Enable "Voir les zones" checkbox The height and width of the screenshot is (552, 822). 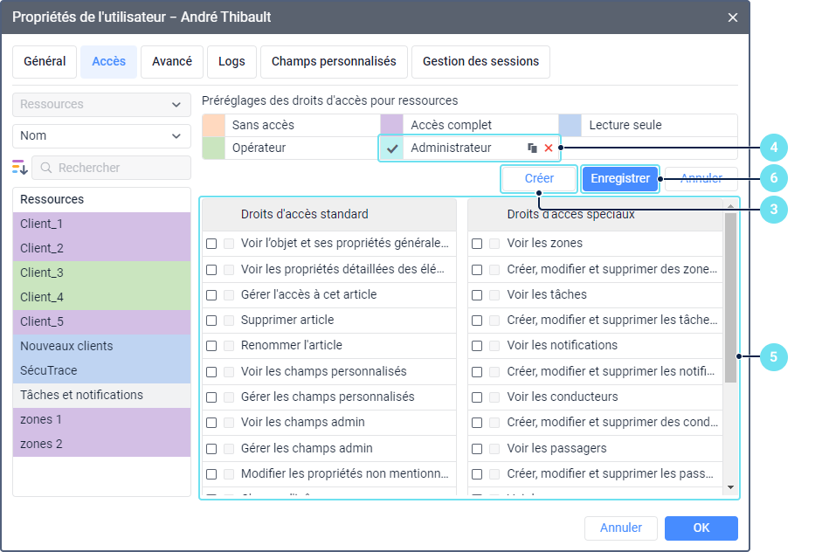pyautogui.click(x=477, y=244)
